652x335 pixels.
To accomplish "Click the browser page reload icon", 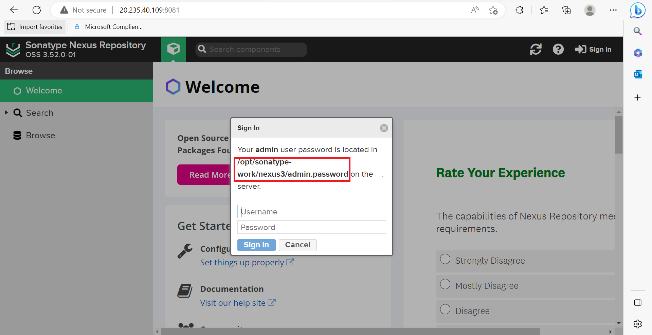I will [37, 10].
